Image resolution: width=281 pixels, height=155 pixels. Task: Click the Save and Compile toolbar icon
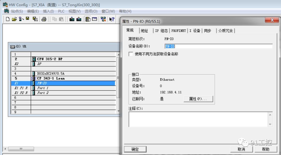[35, 19]
